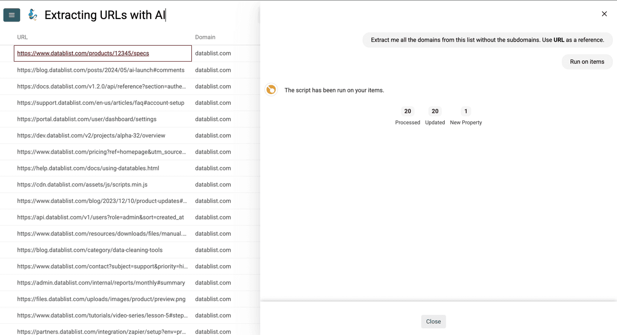Click the '1' New Property count badge
Image resolution: width=617 pixels, height=335 pixels.
(x=466, y=111)
